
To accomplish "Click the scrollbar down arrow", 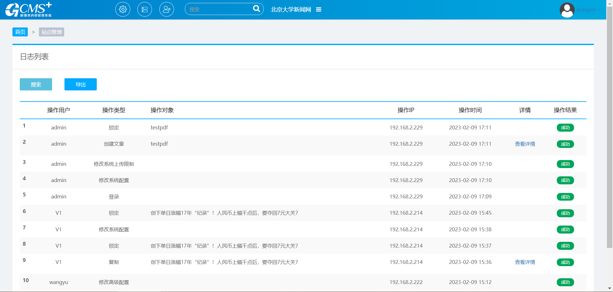I will click(609, 289).
